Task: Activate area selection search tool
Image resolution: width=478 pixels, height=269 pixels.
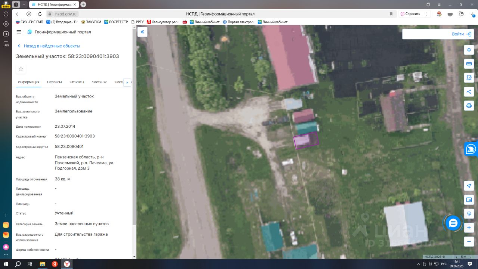Action: 469,78
